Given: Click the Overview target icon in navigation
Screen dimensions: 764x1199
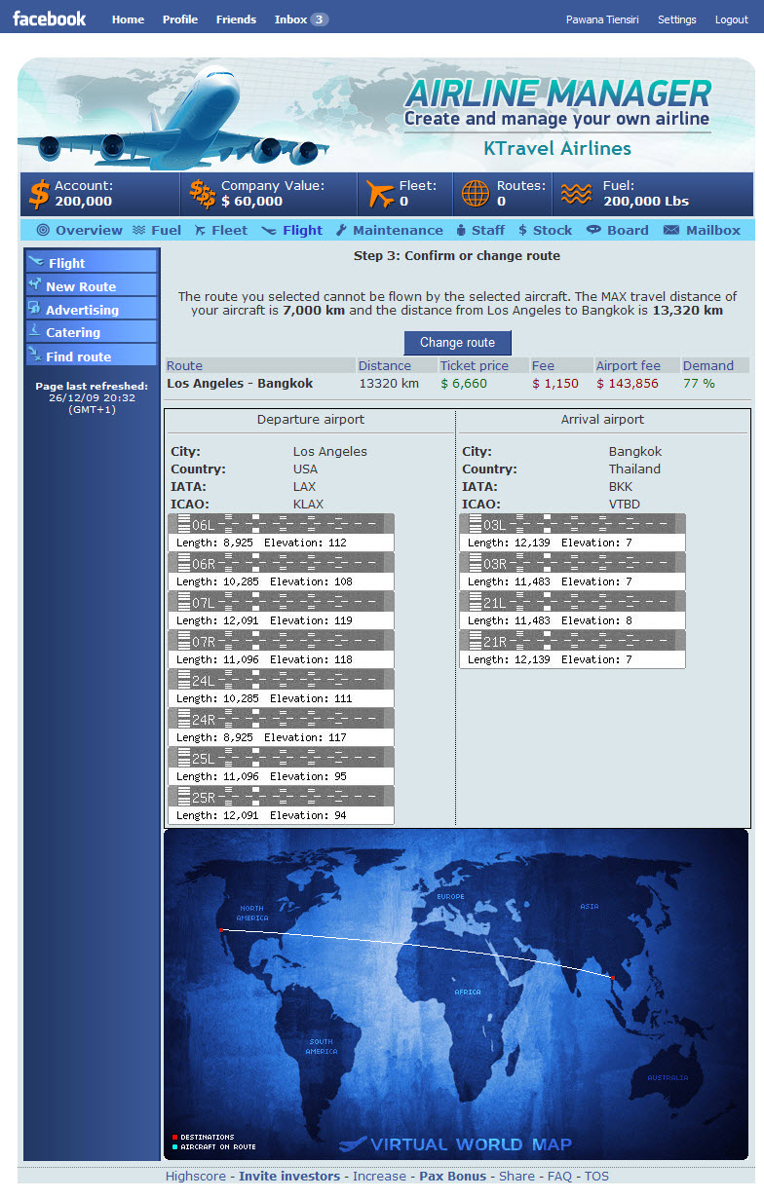Looking at the screenshot, I should click(x=43, y=230).
